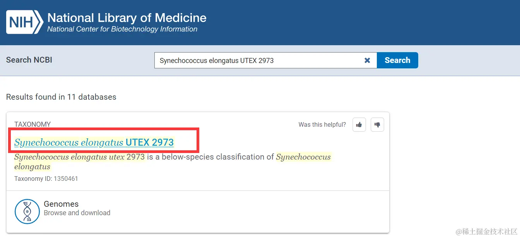Clear the search box with the X icon

click(368, 61)
